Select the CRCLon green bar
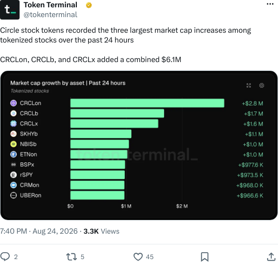Image resolution: width=278 pixels, height=262 pixels. [x=147, y=103]
